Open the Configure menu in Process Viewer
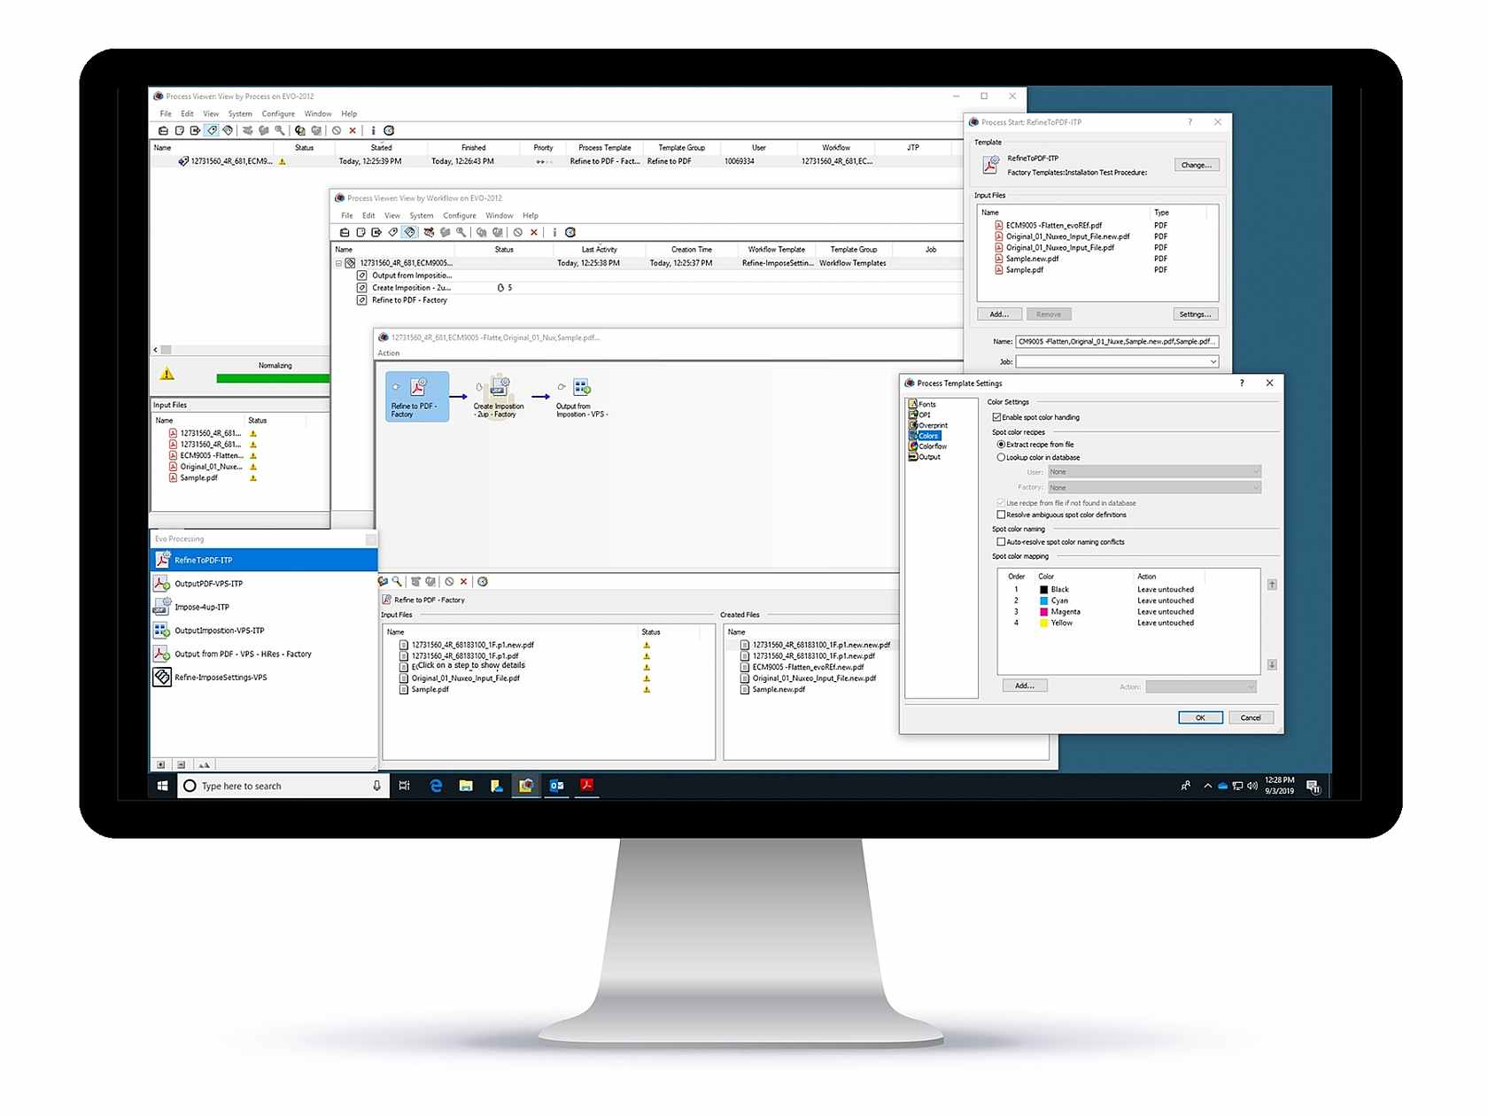The width and height of the screenshot is (1488, 1116). pyautogui.click(x=278, y=113)
